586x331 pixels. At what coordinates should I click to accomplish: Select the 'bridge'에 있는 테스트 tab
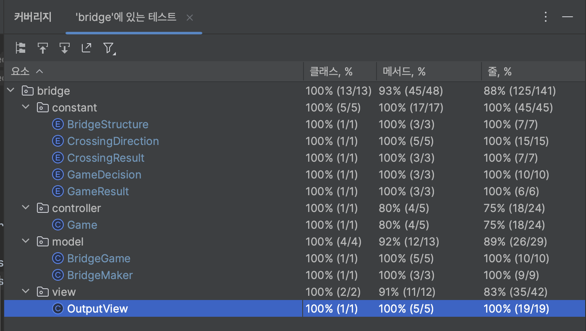coord(126,17)
